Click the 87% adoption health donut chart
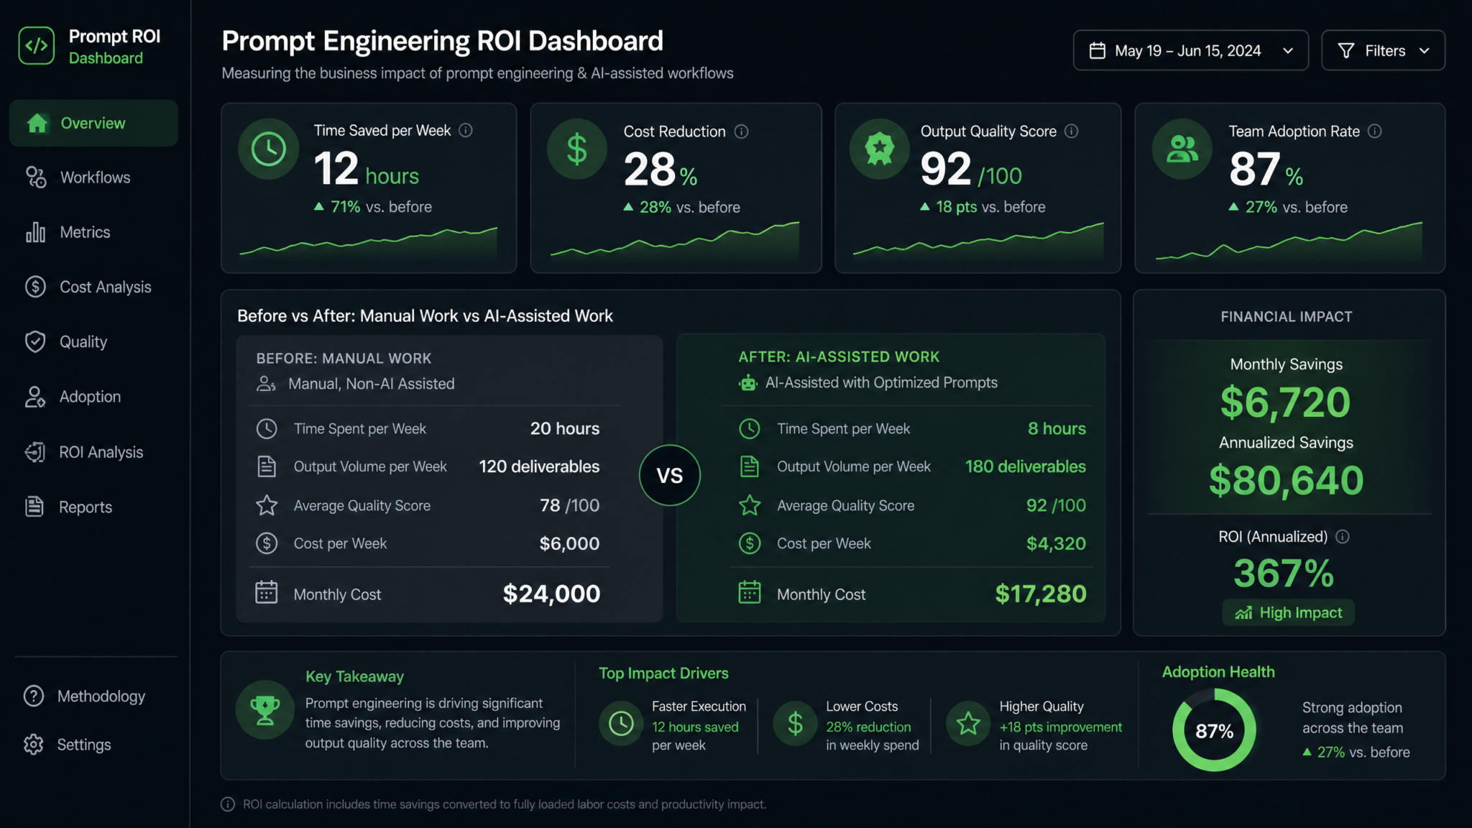Image resolution: width=1472 pixels, height=828 pixels. point(1215,730)
